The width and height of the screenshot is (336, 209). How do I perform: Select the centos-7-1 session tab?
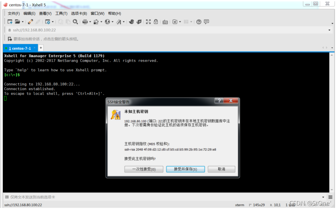coord(20,48)
